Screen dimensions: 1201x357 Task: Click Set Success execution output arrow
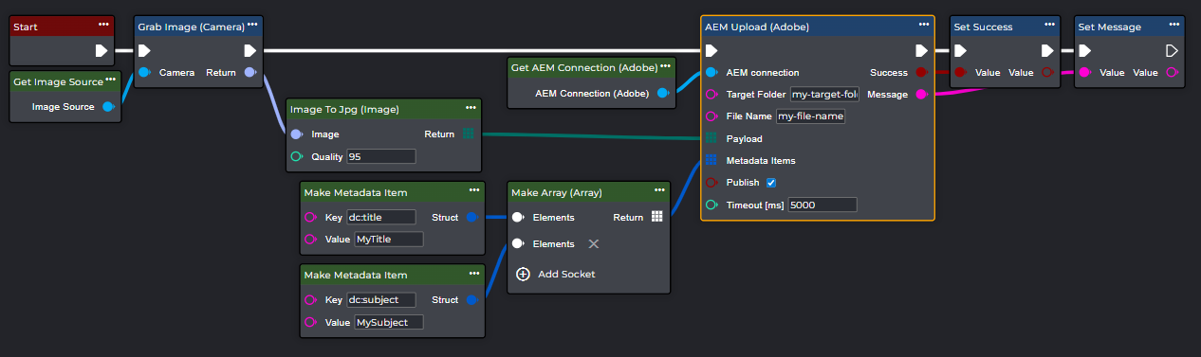1046,50
